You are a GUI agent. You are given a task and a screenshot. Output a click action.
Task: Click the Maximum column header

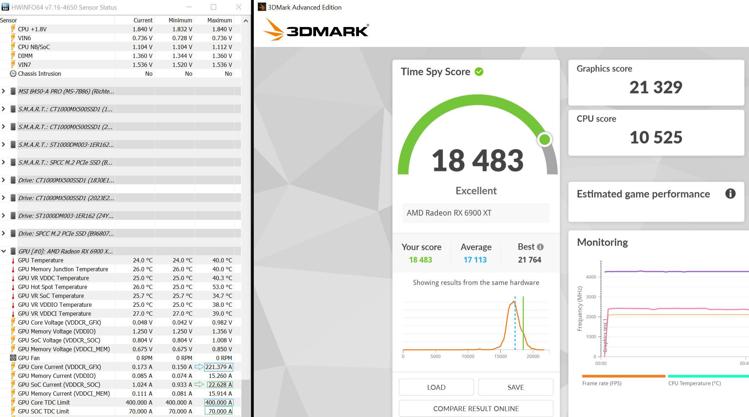click(x=219, y=20)
